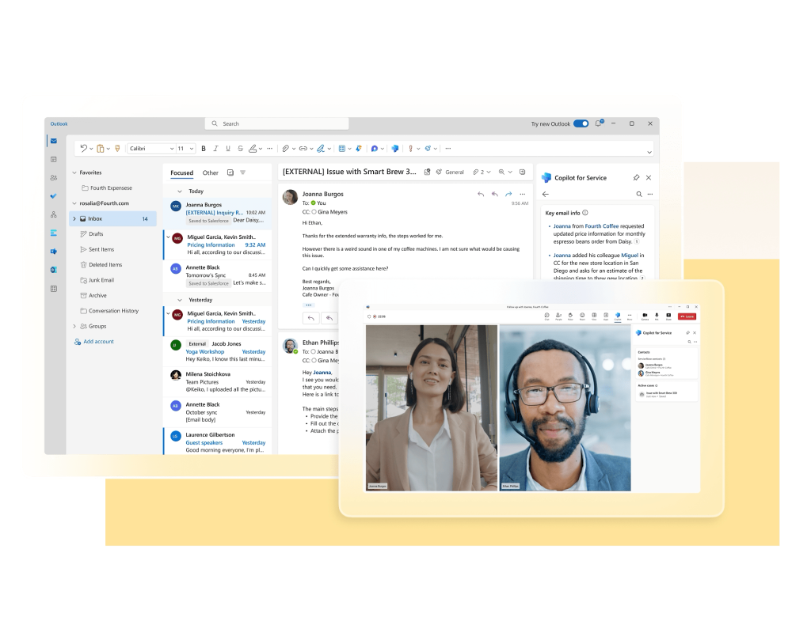Close the Copilot for Service pane in Outlook

click(649, 177)
